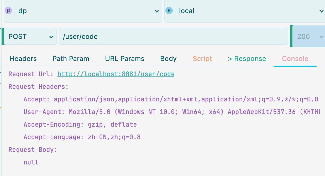Screen dimensions: 325x176
Task: Select the URL Params tab
Action: [x=125, y=59]
